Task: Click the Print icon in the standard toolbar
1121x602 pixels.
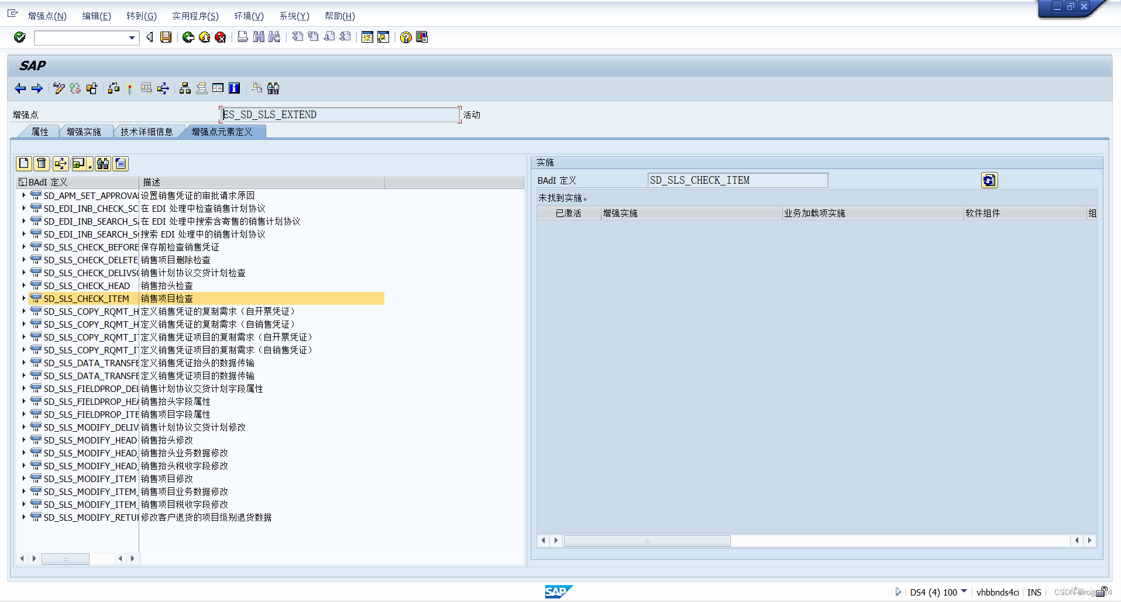Action: 243,37
